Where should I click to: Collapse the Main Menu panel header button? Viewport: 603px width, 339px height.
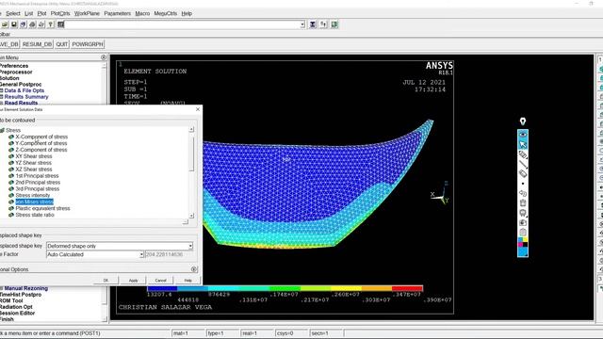[104, 57]
